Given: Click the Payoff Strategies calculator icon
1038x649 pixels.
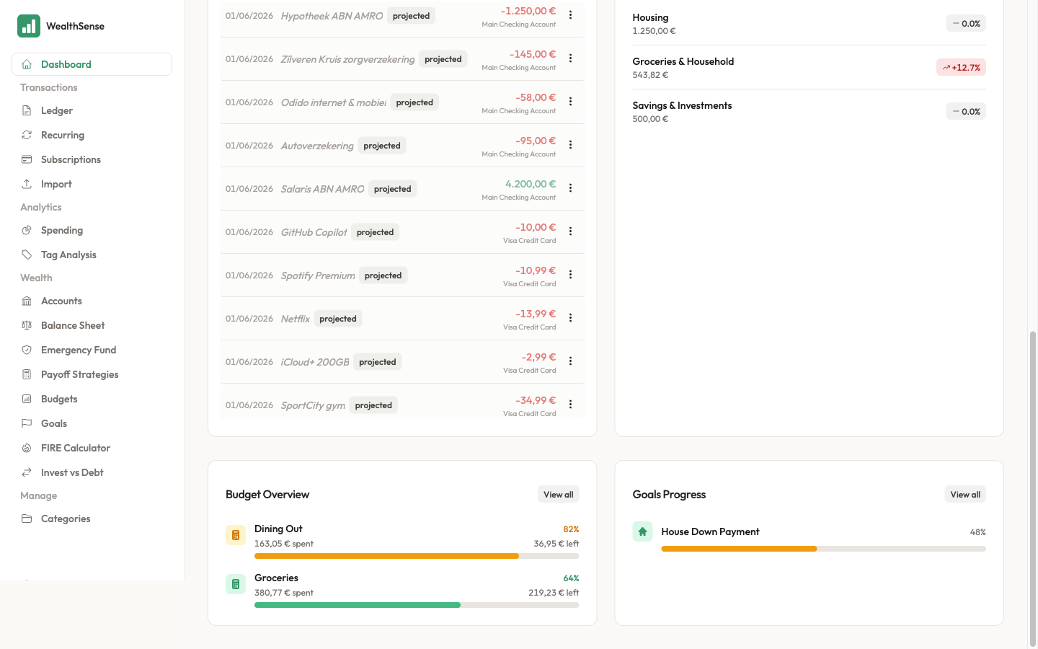Looking at the screenshot, I should (27, 374).
